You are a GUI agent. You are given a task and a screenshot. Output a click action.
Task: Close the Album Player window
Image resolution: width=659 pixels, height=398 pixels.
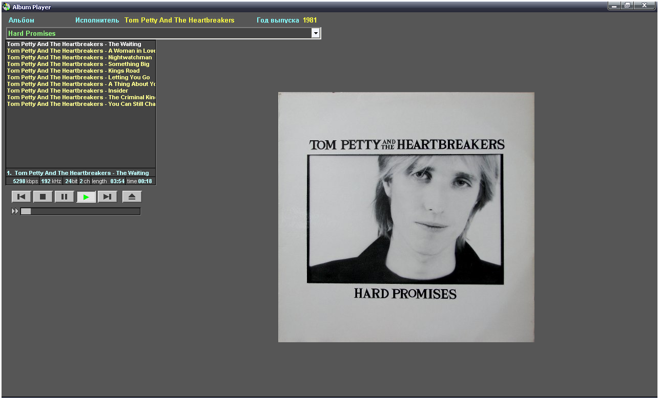coord(644,6)
